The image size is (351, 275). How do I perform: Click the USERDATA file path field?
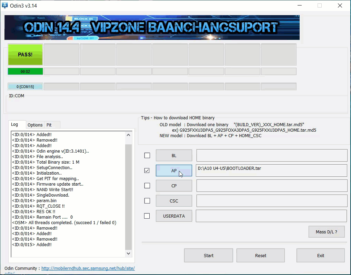click(272, 216)
